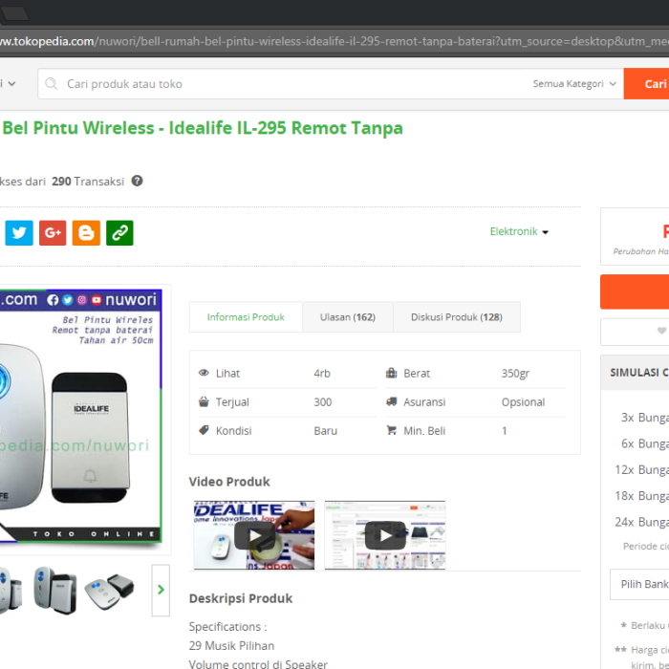Click the Terjual value 300
This screenshot has width=669, height=669.
323,402
